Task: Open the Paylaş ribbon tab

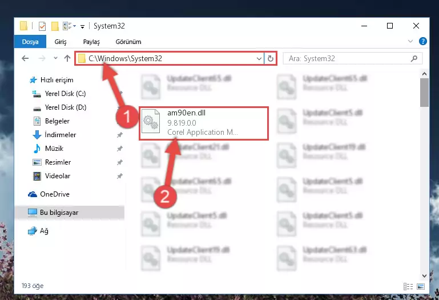Action: tap(91, 42)
